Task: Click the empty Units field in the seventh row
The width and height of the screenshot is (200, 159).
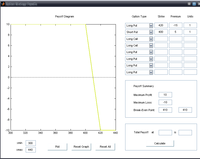Action: (190, 65)
